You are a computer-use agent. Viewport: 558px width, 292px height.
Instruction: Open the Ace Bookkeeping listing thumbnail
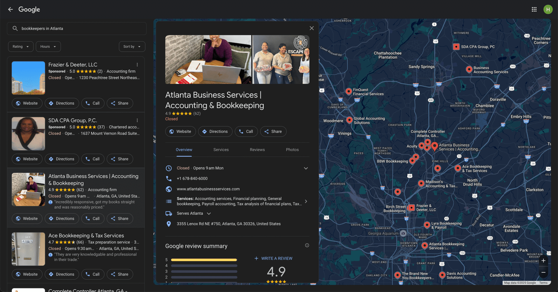pos(28,249)
